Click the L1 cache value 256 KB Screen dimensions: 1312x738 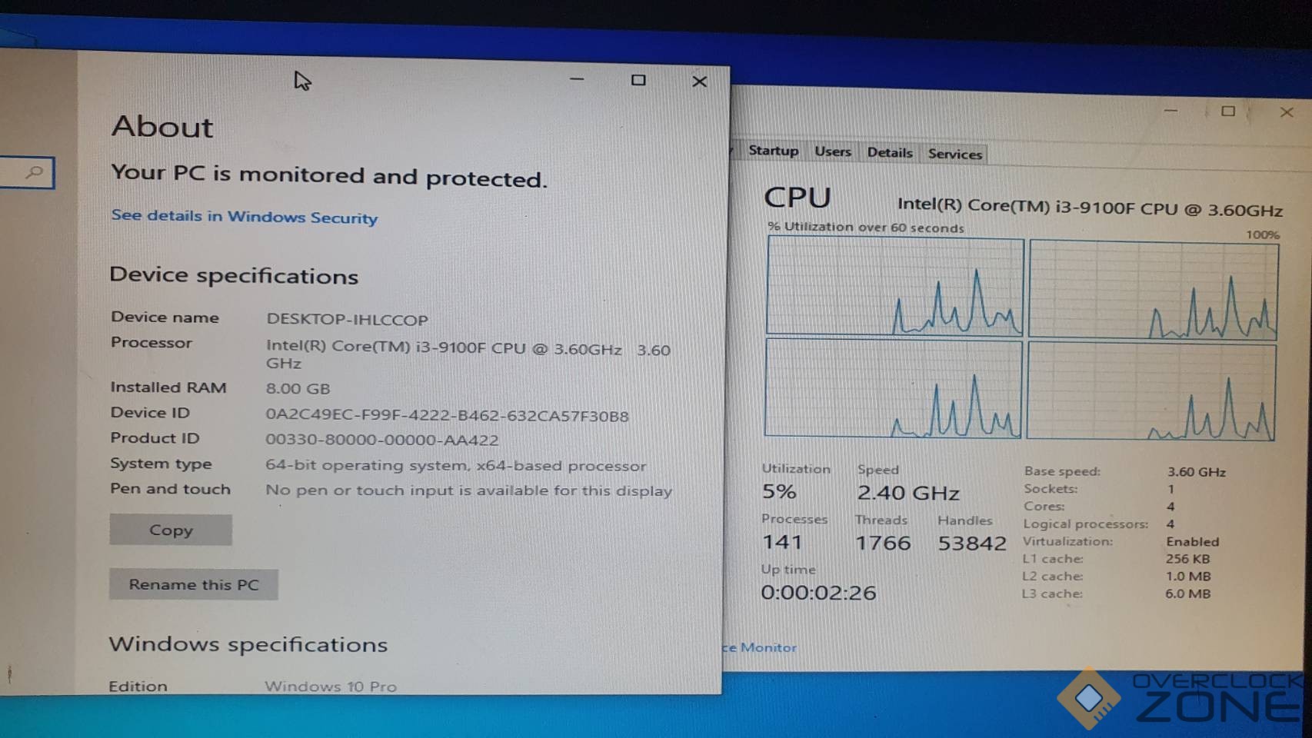pyautogui.click(x=1187, y=559)
